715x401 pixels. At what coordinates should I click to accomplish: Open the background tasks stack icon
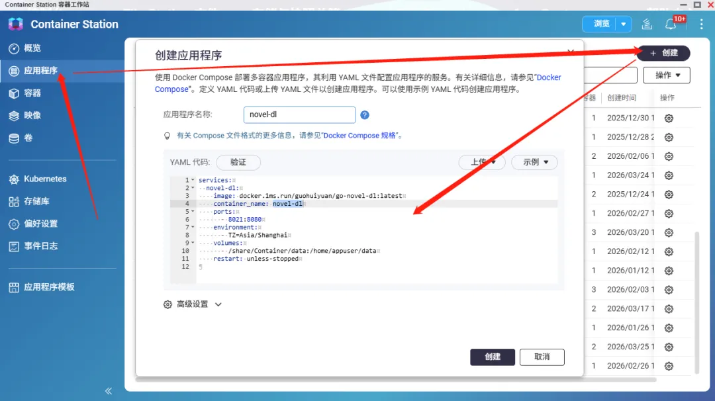[x=647, y=24]
